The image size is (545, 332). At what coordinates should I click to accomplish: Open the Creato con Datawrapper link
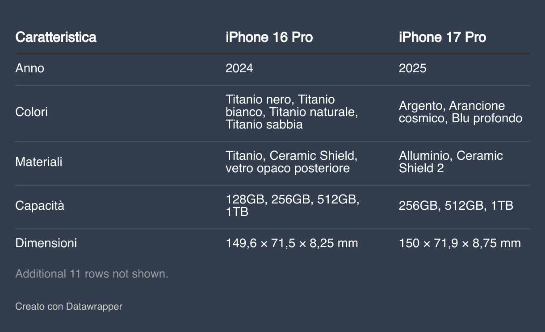[69, 307]
